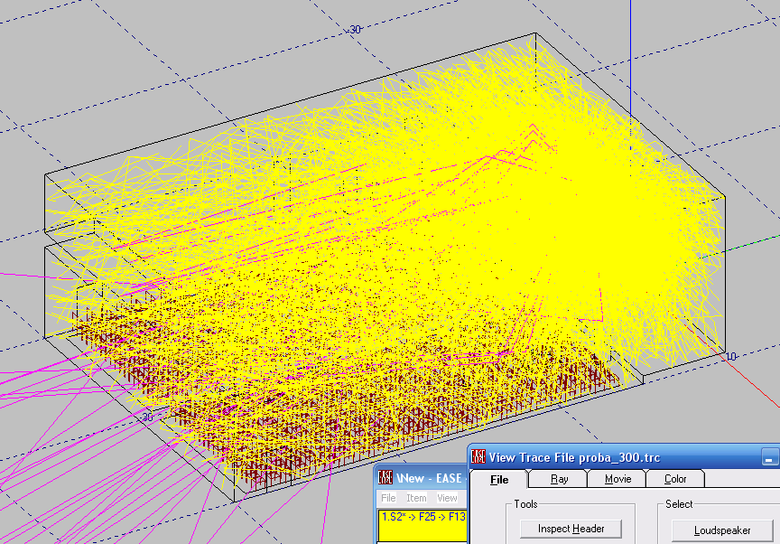Click the Inspect Header button
This screenshot has width=780, height=544.
pyautogui.click(x=571, y=529)
